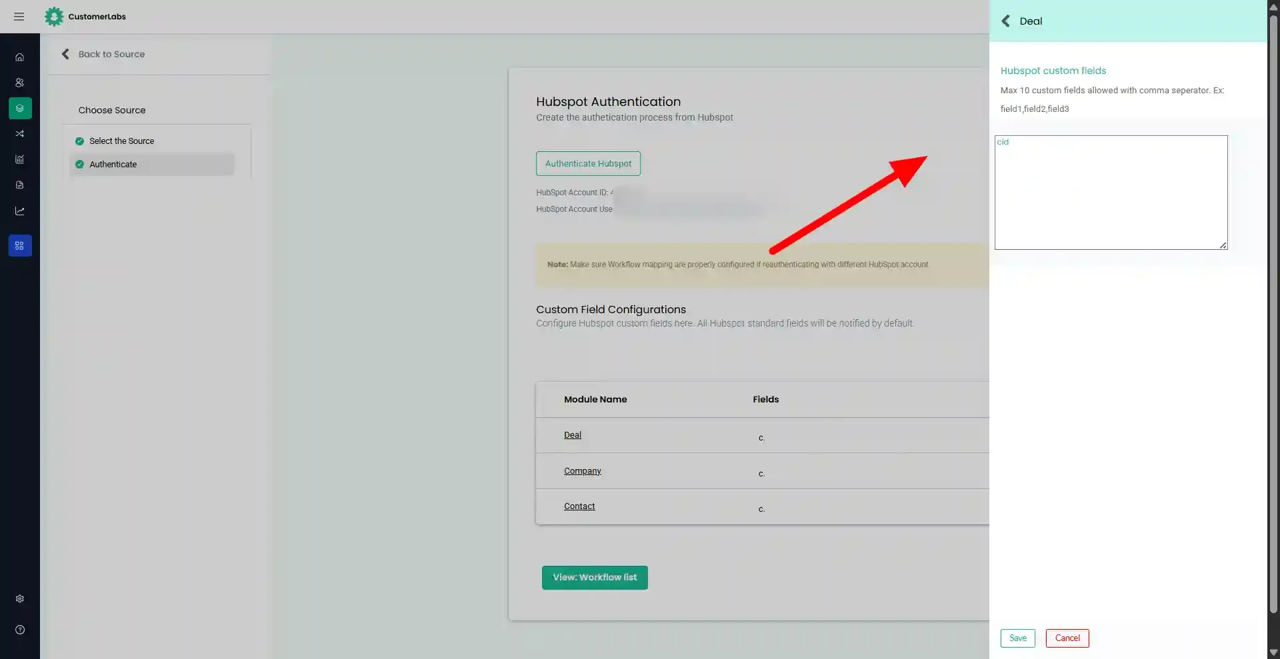Click the Choose Source heading

pyautogui.click(x=112, y=111)
